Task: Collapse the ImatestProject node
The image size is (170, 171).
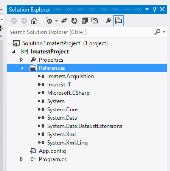Action: (x=14, y=52)
